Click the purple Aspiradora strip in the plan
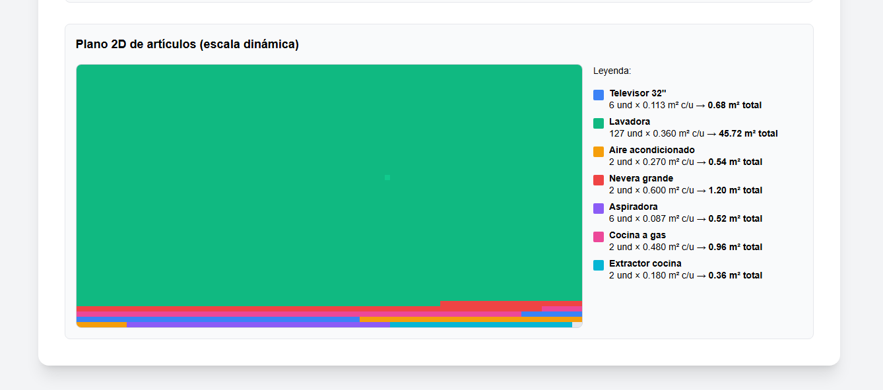The height and width of the screenshot is (390, 883). pos(257,325)
